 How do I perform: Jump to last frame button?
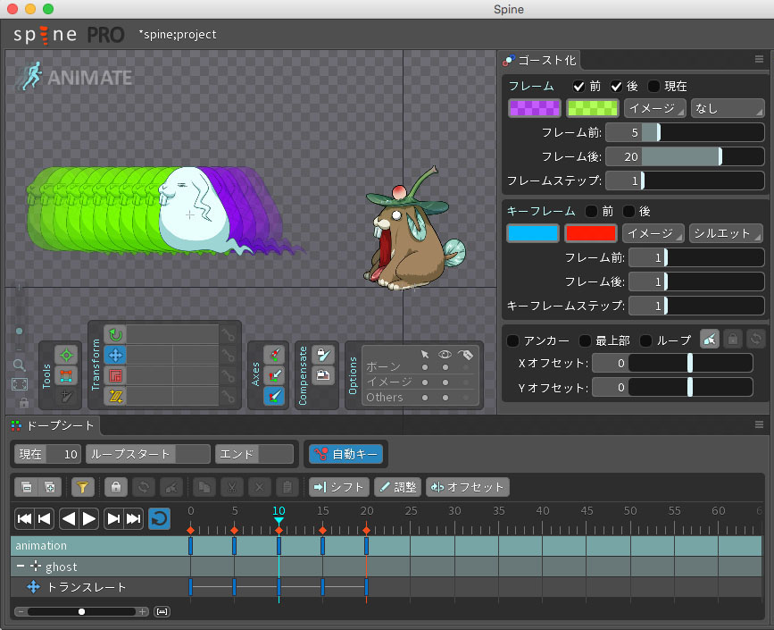(x=133, y=519)
